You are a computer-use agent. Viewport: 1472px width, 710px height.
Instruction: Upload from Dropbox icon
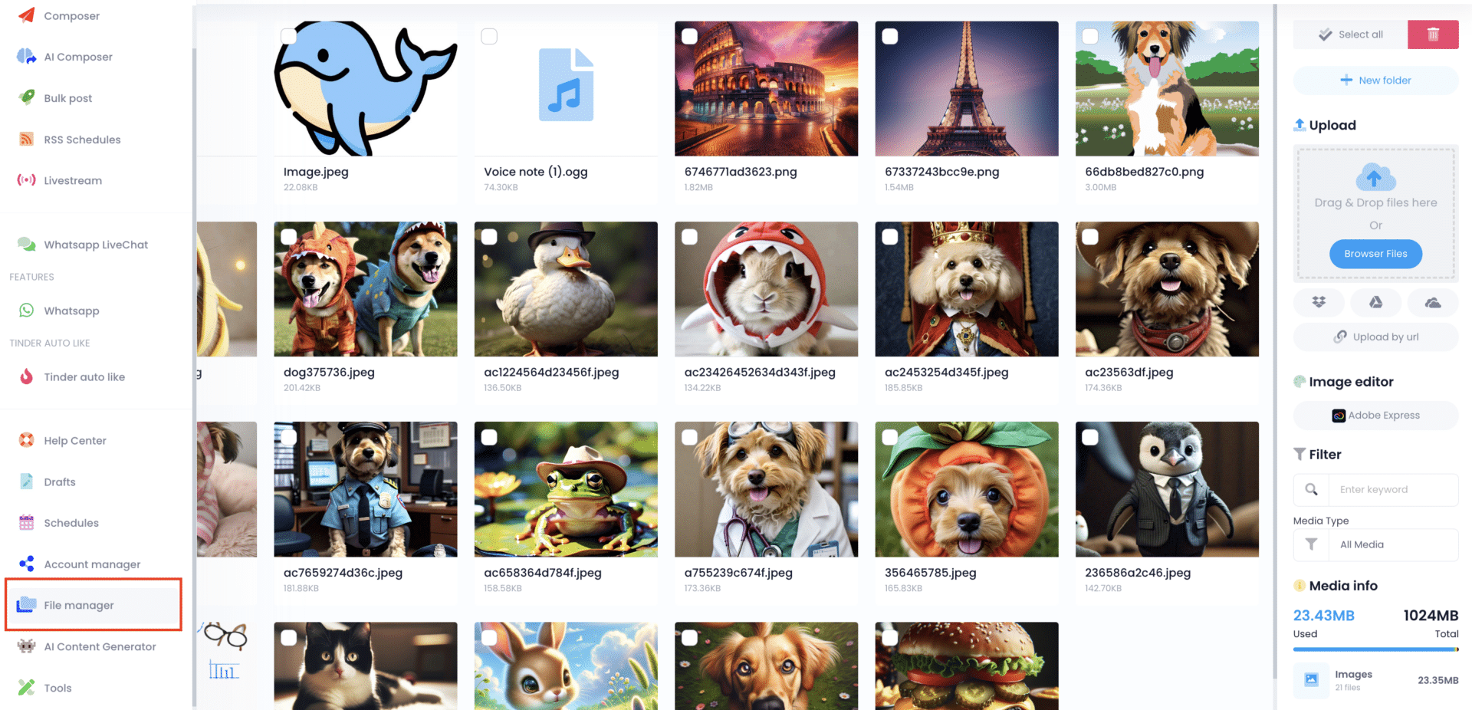pyautogui.click(x=1319, y=302)
